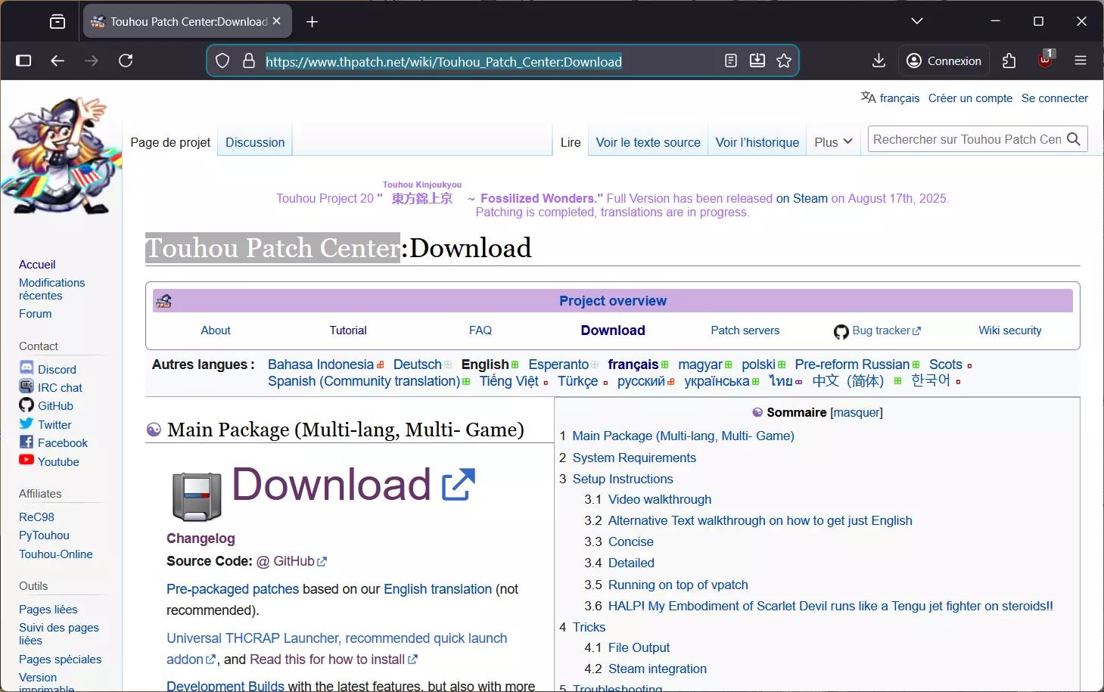
Task: Reload the page with the refresh icon
Action: pos(126,61)
